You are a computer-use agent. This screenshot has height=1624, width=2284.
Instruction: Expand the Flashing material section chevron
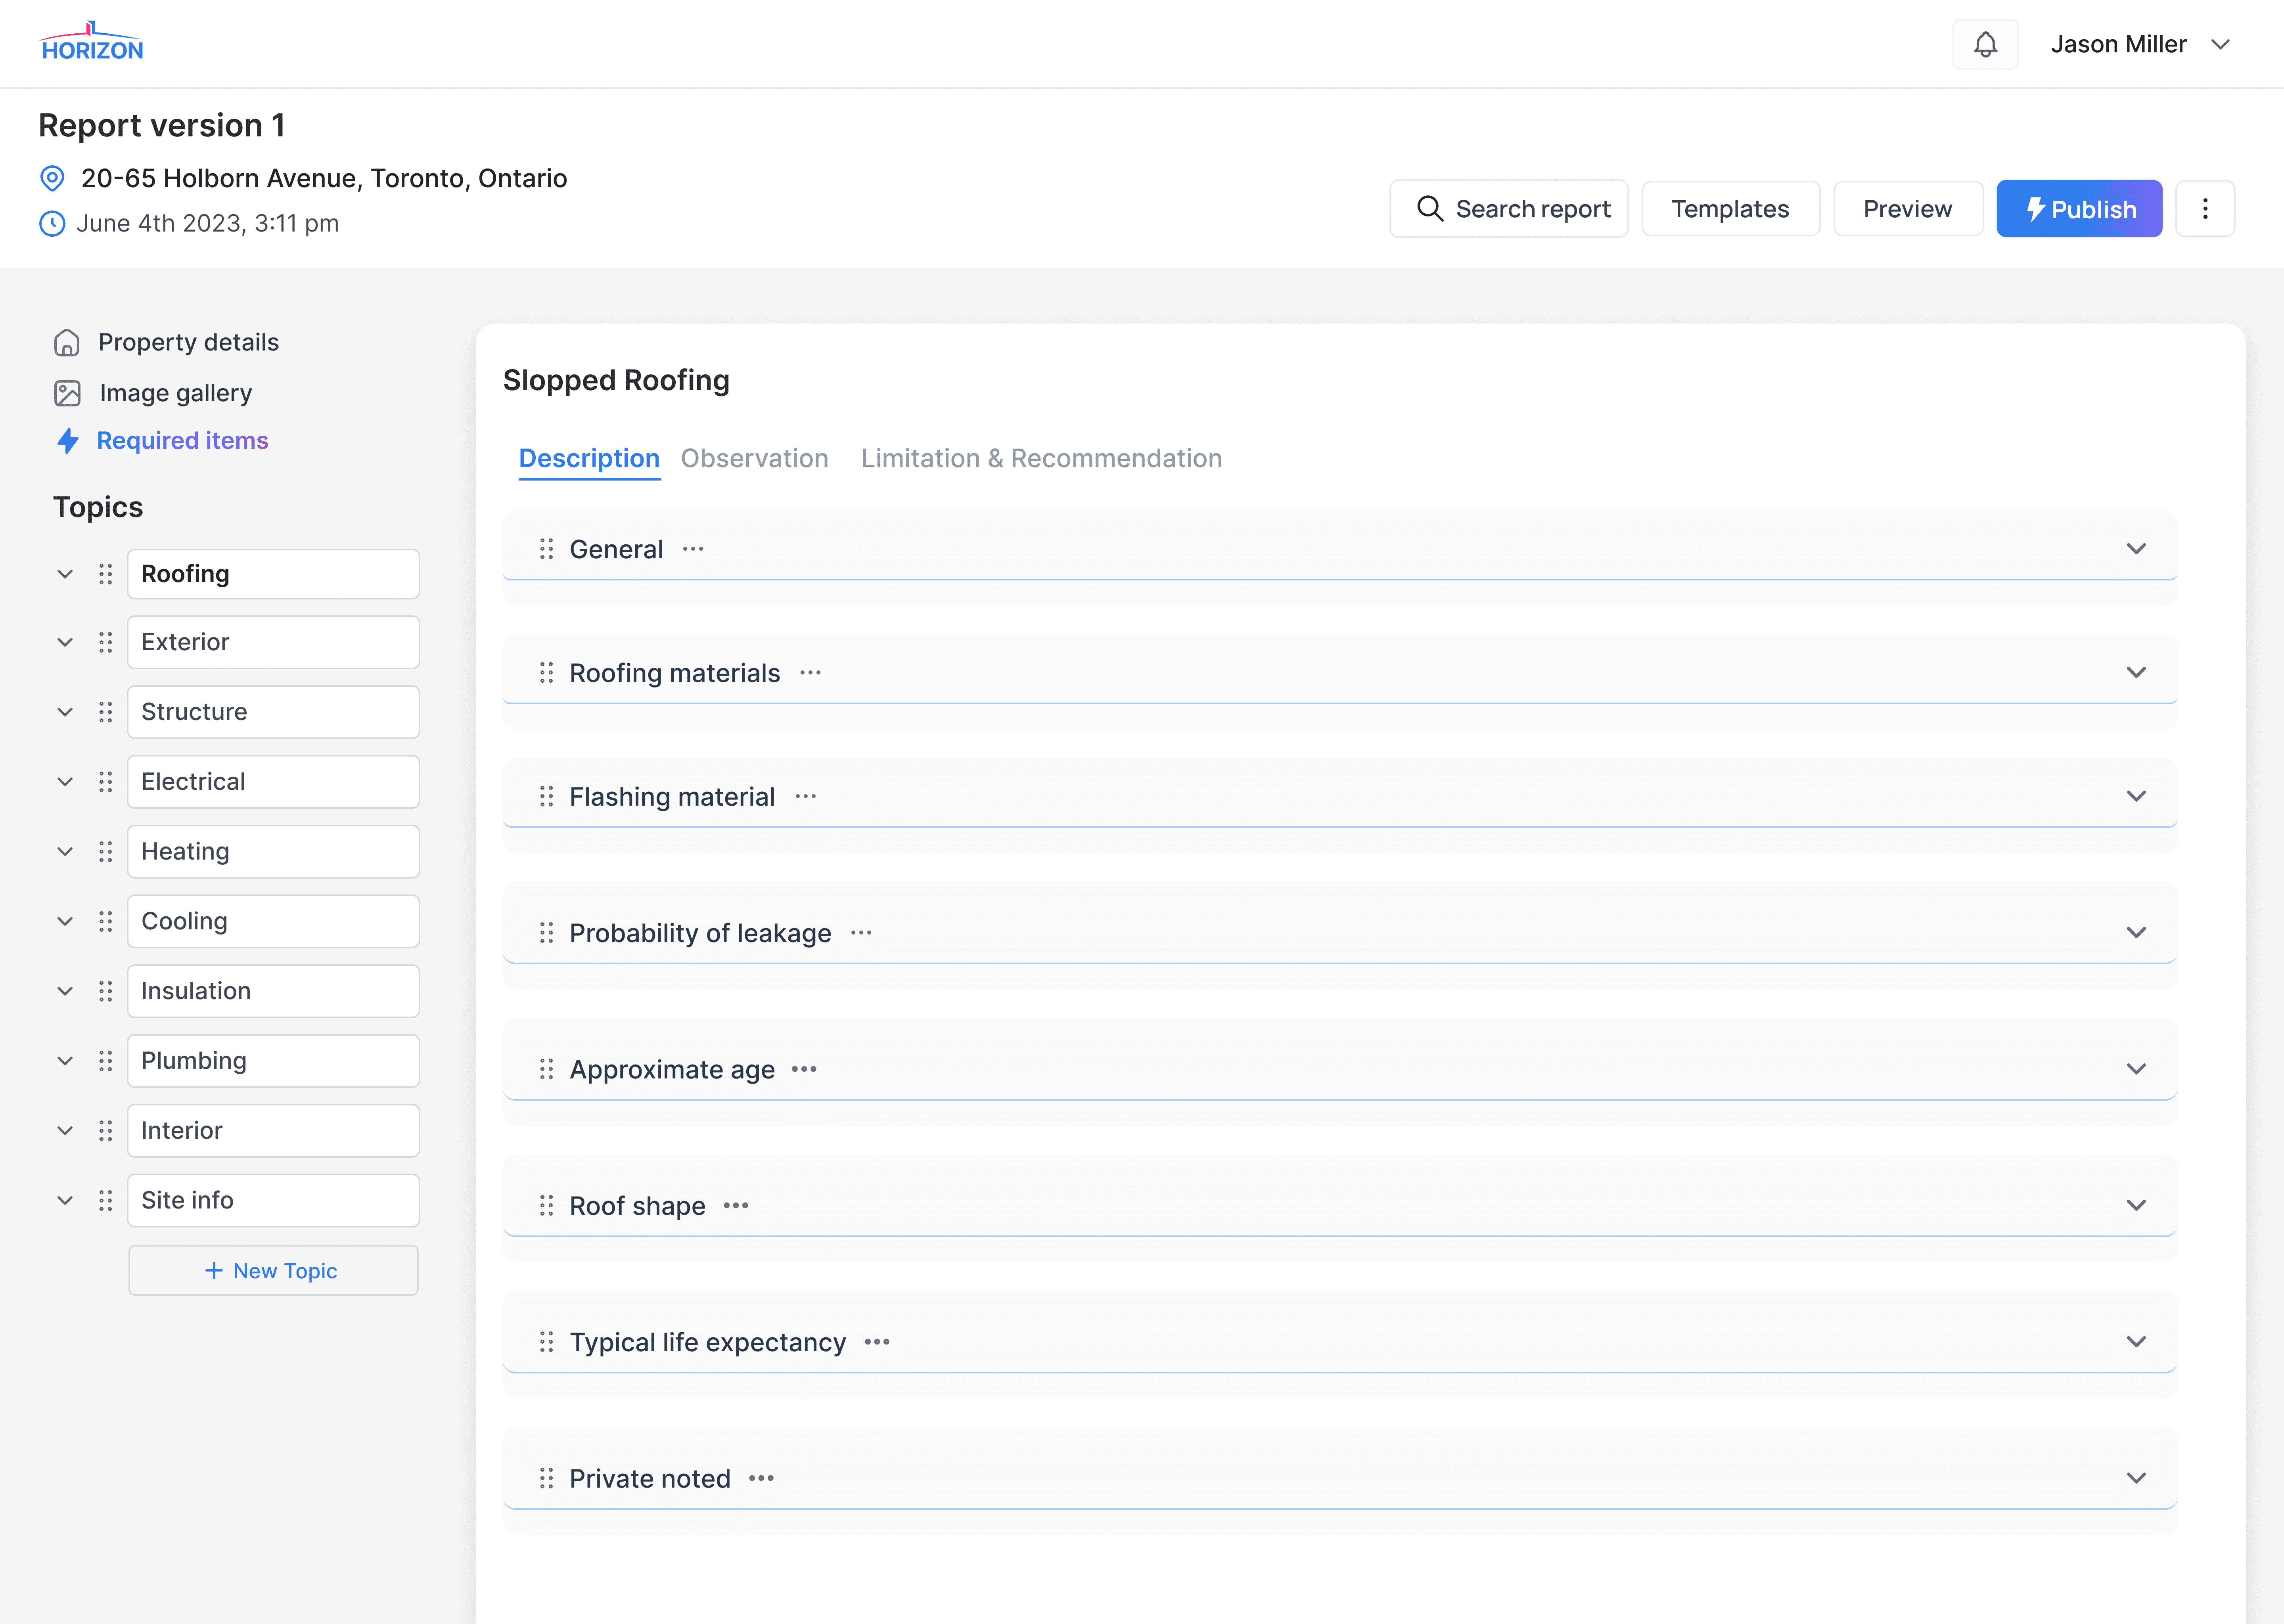(x=2136, y=797)
